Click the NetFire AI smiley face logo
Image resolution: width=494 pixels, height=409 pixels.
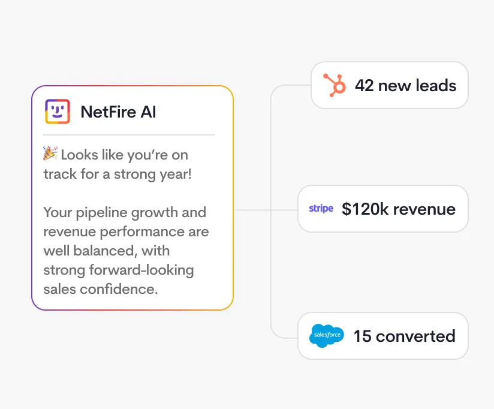pyautogui.click(x=58, y=112)
